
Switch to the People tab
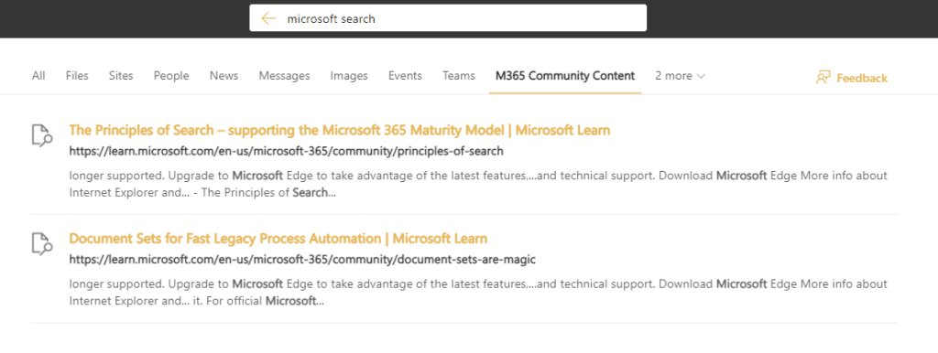[x=171, y=76]
